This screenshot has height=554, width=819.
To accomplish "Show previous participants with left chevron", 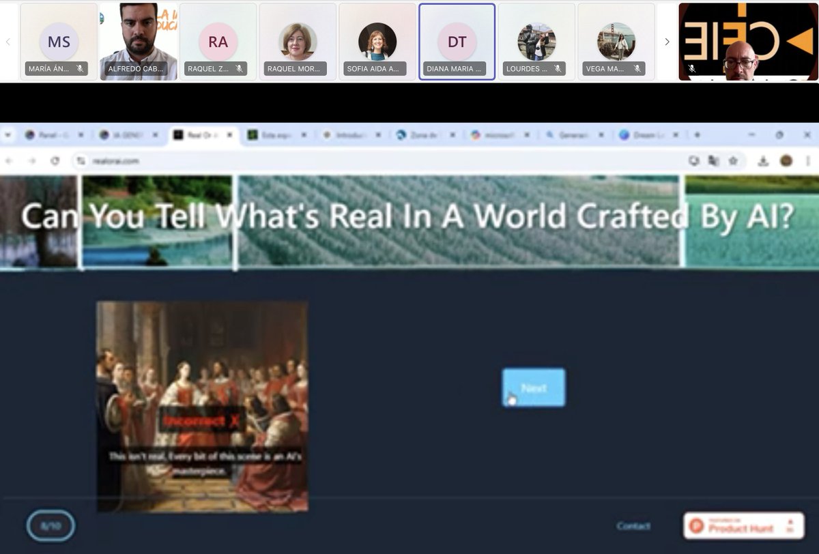I will coord(8,42).
